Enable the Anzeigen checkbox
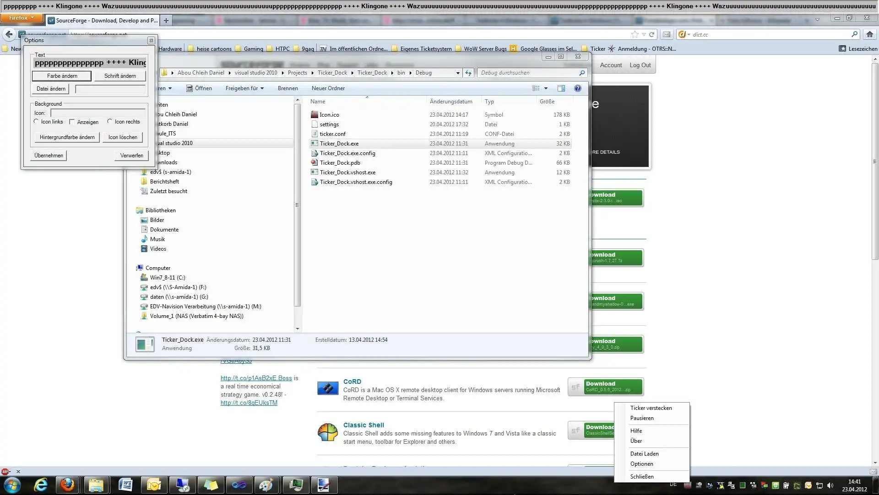The image size is (879, 495). click(x=72, y=122)
